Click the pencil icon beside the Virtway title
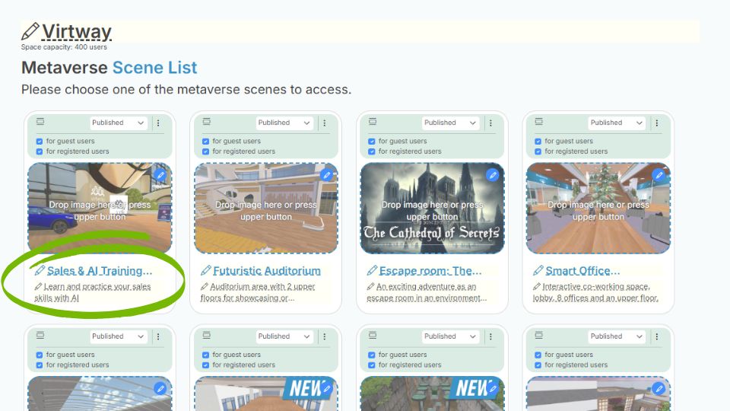 pyautogui.click(x=30, y=32)
